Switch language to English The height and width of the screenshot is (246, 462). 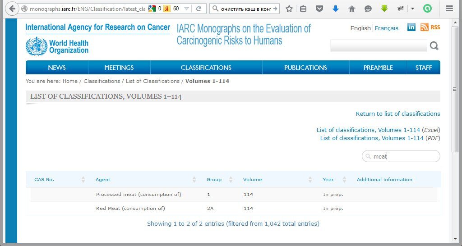pos(360,28)
